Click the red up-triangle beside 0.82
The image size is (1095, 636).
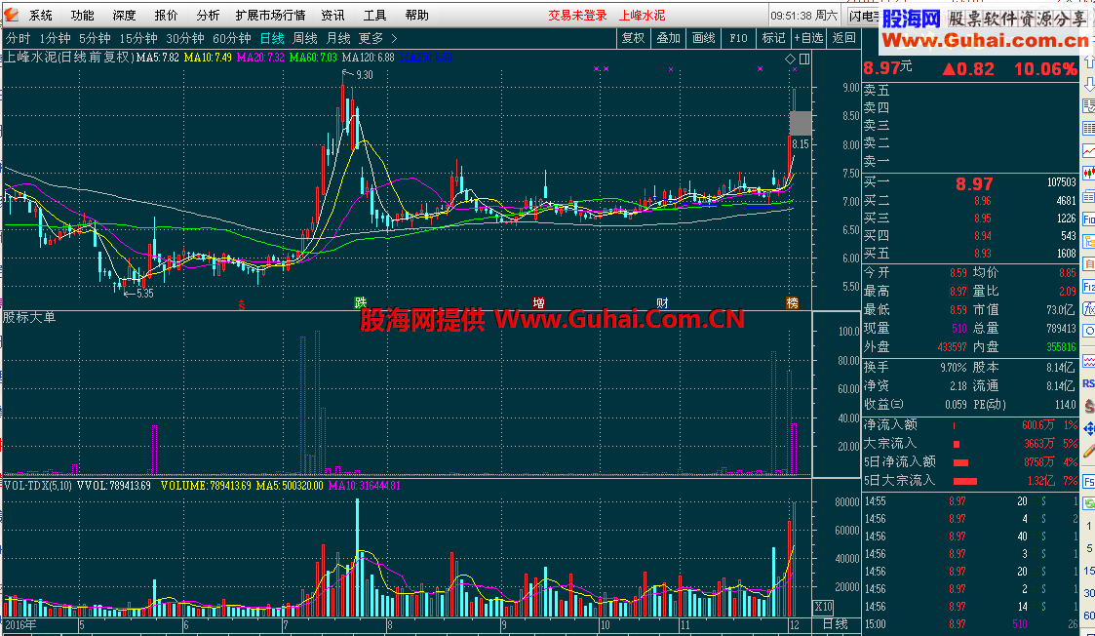tap(949, 68)
